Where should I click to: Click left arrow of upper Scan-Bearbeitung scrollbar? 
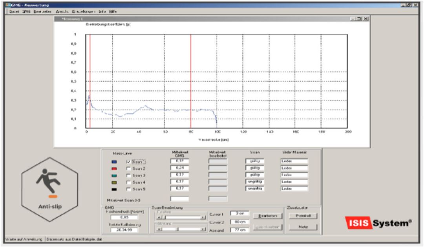159,217
